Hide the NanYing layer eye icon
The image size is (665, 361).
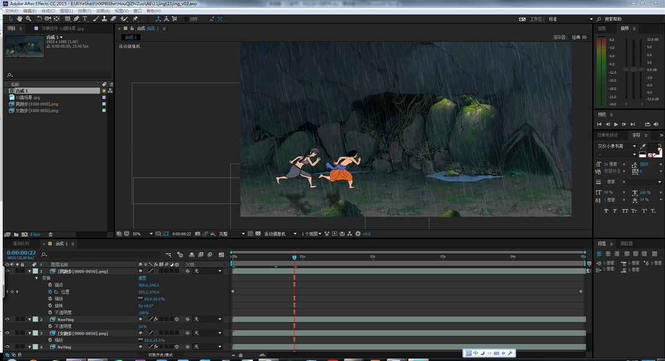tap(7, 319)
